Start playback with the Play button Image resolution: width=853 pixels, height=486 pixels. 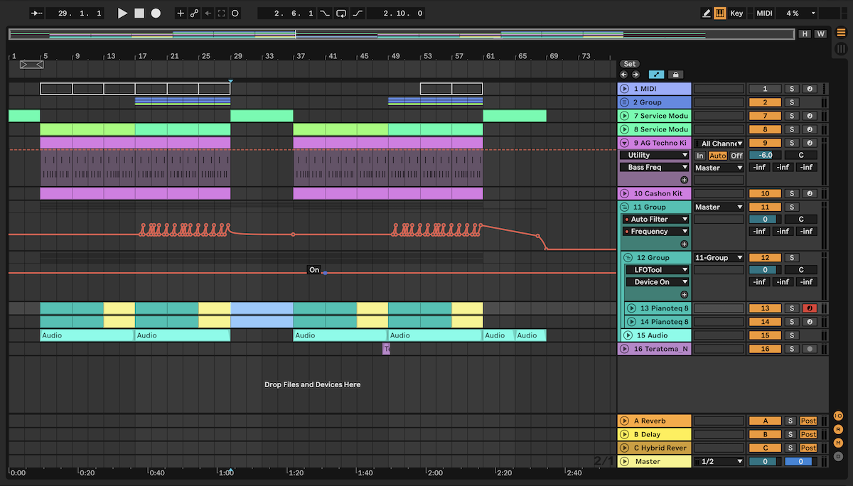[122, 13]
